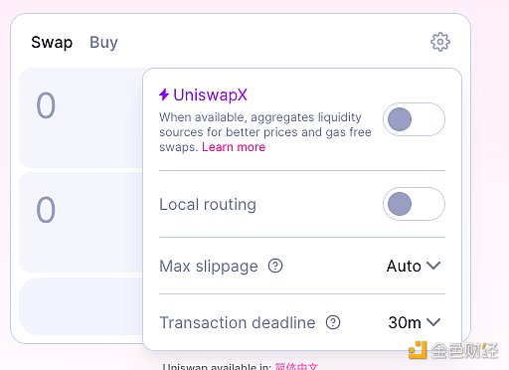Click the Local routing label
The height and width of the screenshot is (370, 509).
click(208, 204)
